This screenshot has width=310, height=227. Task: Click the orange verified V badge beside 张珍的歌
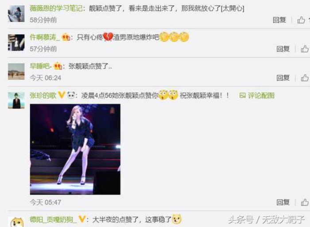(62, 95)
